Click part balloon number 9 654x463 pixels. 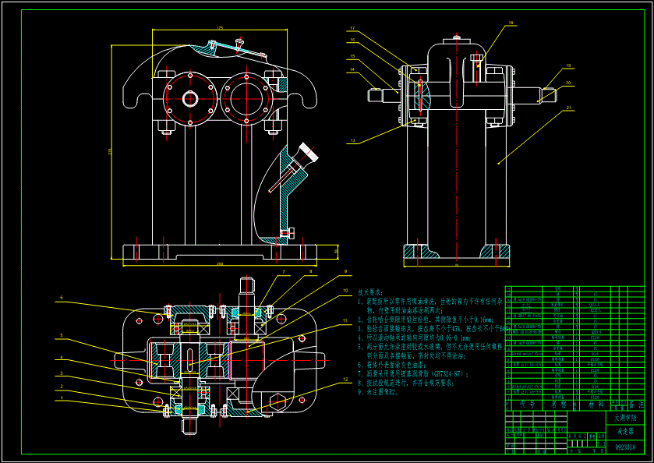click(x=345, y=271)
